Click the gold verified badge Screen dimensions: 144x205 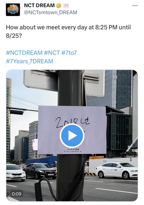[59, 5]
